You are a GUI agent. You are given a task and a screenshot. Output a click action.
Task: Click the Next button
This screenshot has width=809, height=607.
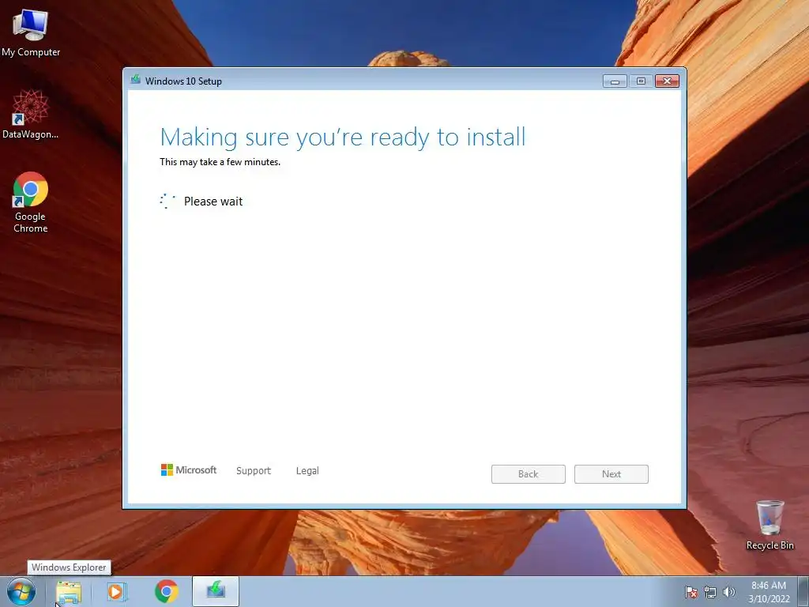tap(611, 474)
